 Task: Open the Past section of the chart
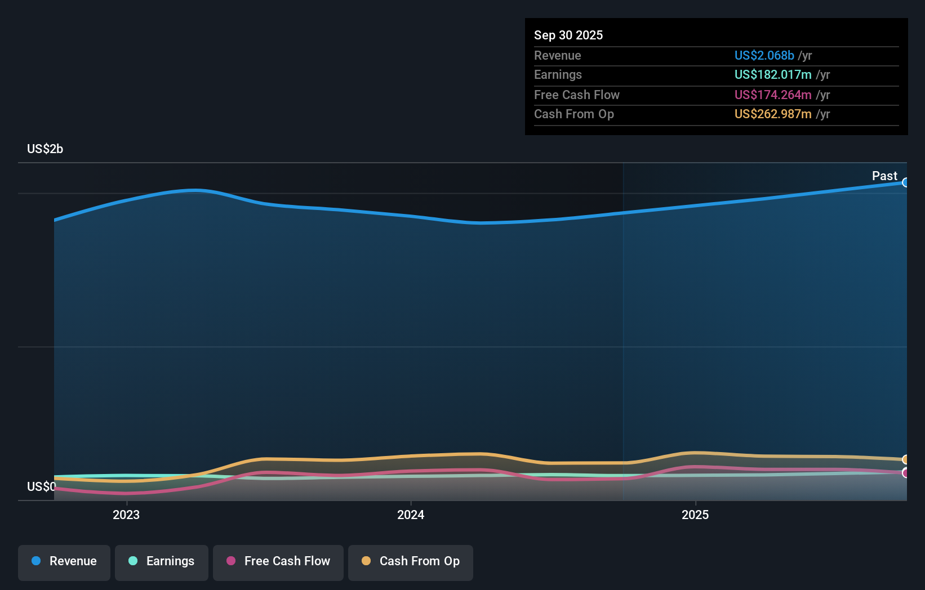(884, 176)
